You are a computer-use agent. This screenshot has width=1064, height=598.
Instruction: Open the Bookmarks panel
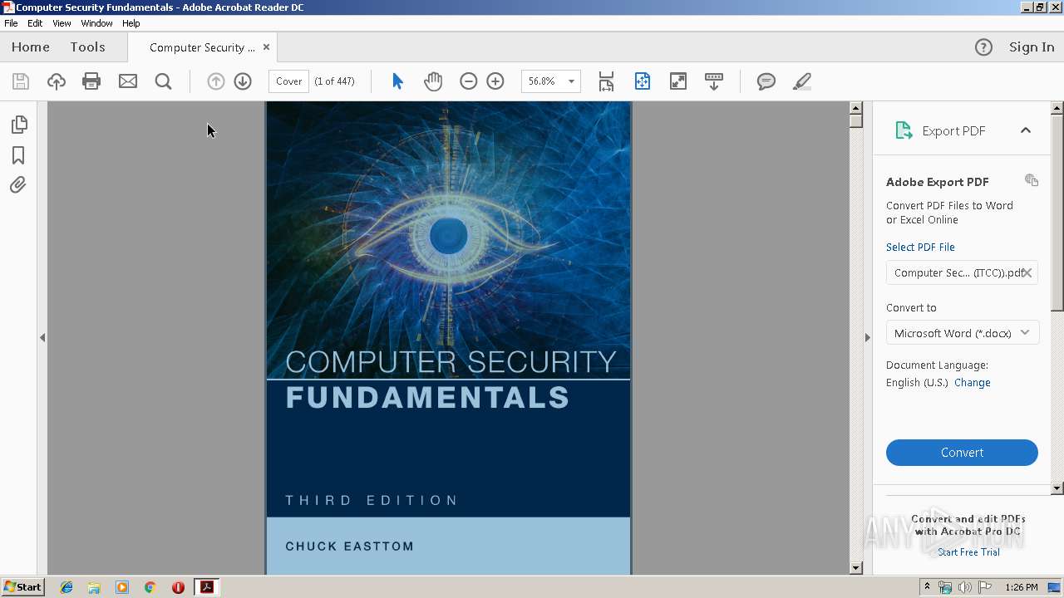tap(18, 155)
